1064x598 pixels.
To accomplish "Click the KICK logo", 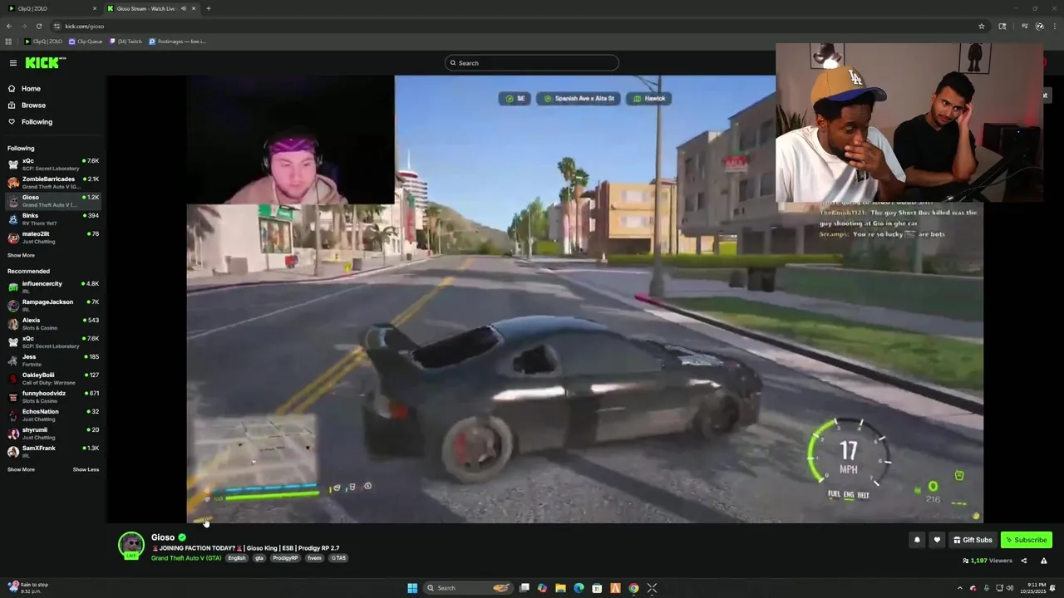I will pos(43,63).
